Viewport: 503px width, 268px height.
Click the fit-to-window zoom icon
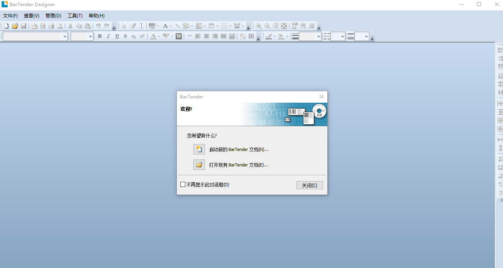pyautogui.click(x=284, y=26)
